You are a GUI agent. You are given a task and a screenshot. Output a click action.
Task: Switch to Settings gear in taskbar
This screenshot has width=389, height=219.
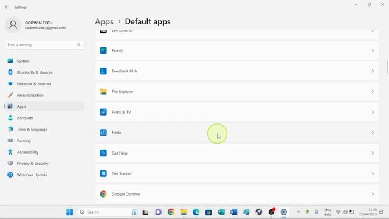284,212
